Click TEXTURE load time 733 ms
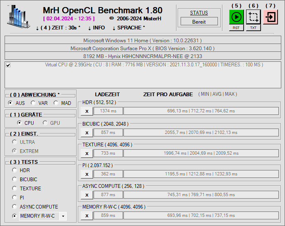 (108, 153)
